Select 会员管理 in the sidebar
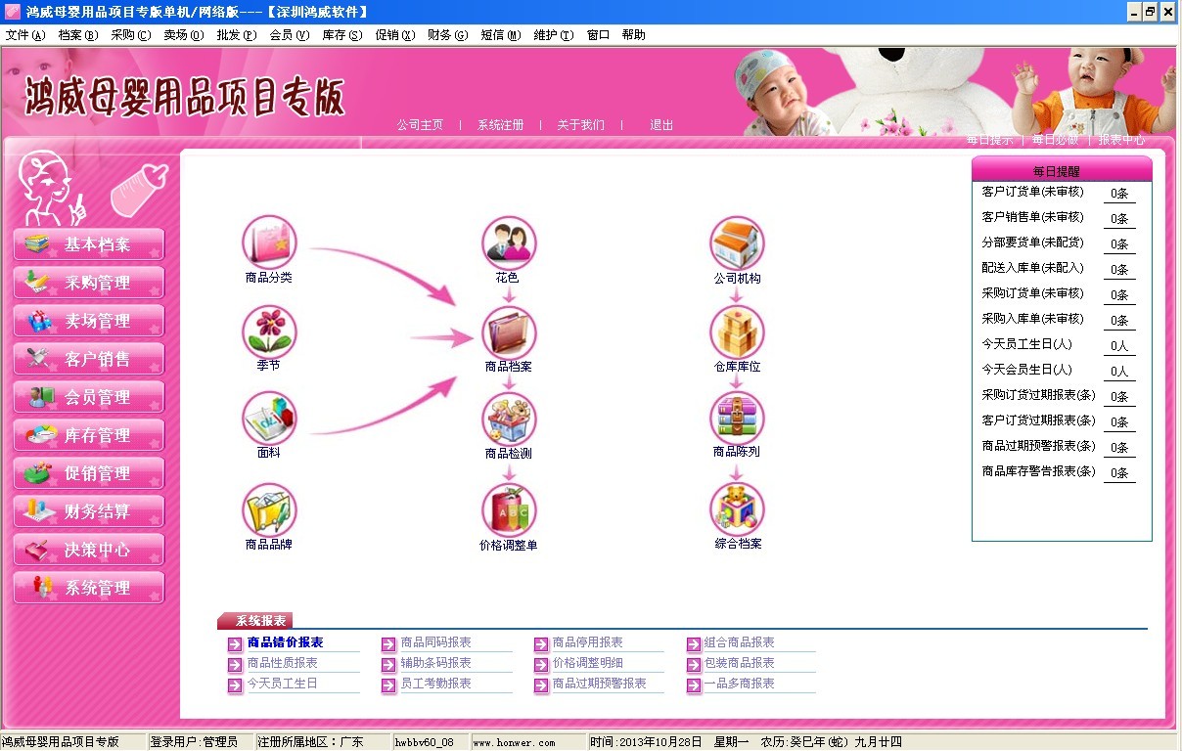 click(x=89, y=397)
